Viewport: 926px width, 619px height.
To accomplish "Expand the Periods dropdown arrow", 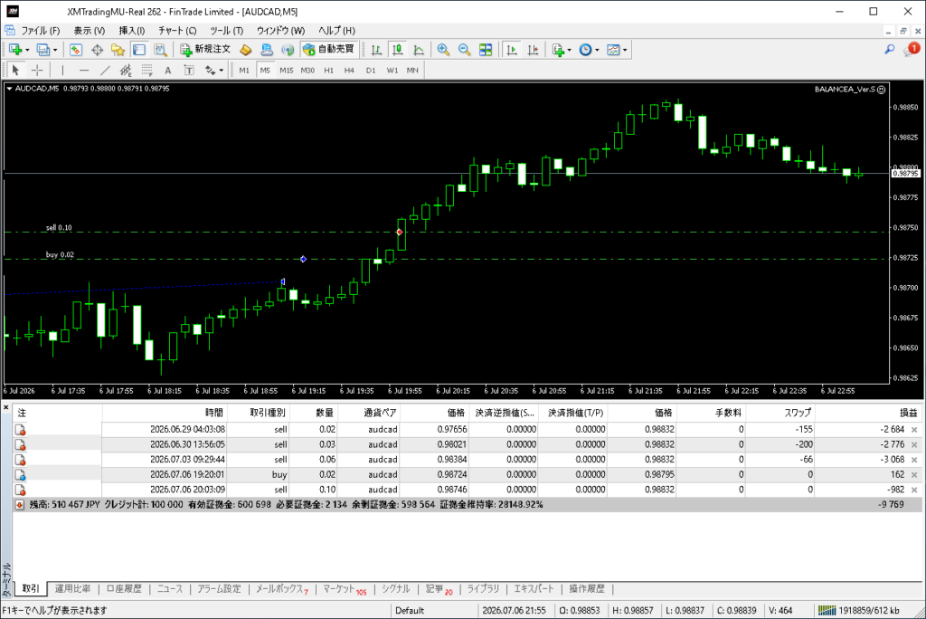I will pos(597,50).
